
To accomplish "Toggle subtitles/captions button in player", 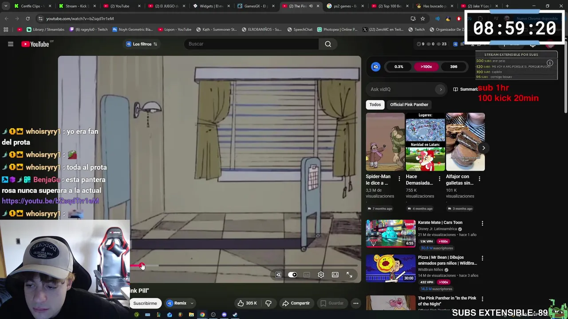I will pos(307,275).
